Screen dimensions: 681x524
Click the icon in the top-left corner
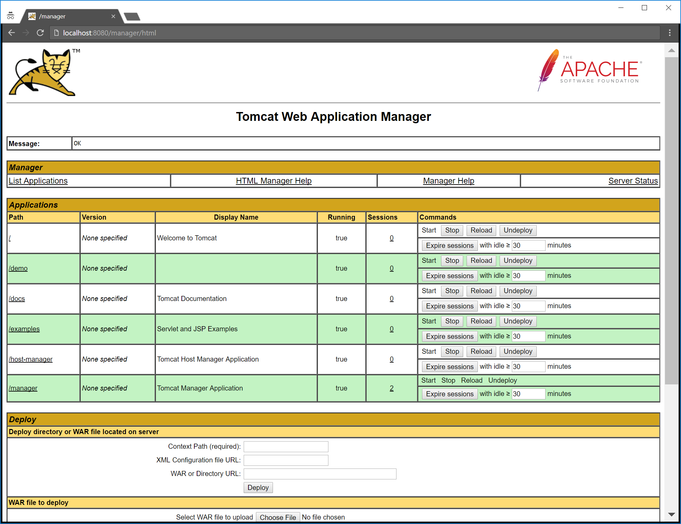pos(10,15)
